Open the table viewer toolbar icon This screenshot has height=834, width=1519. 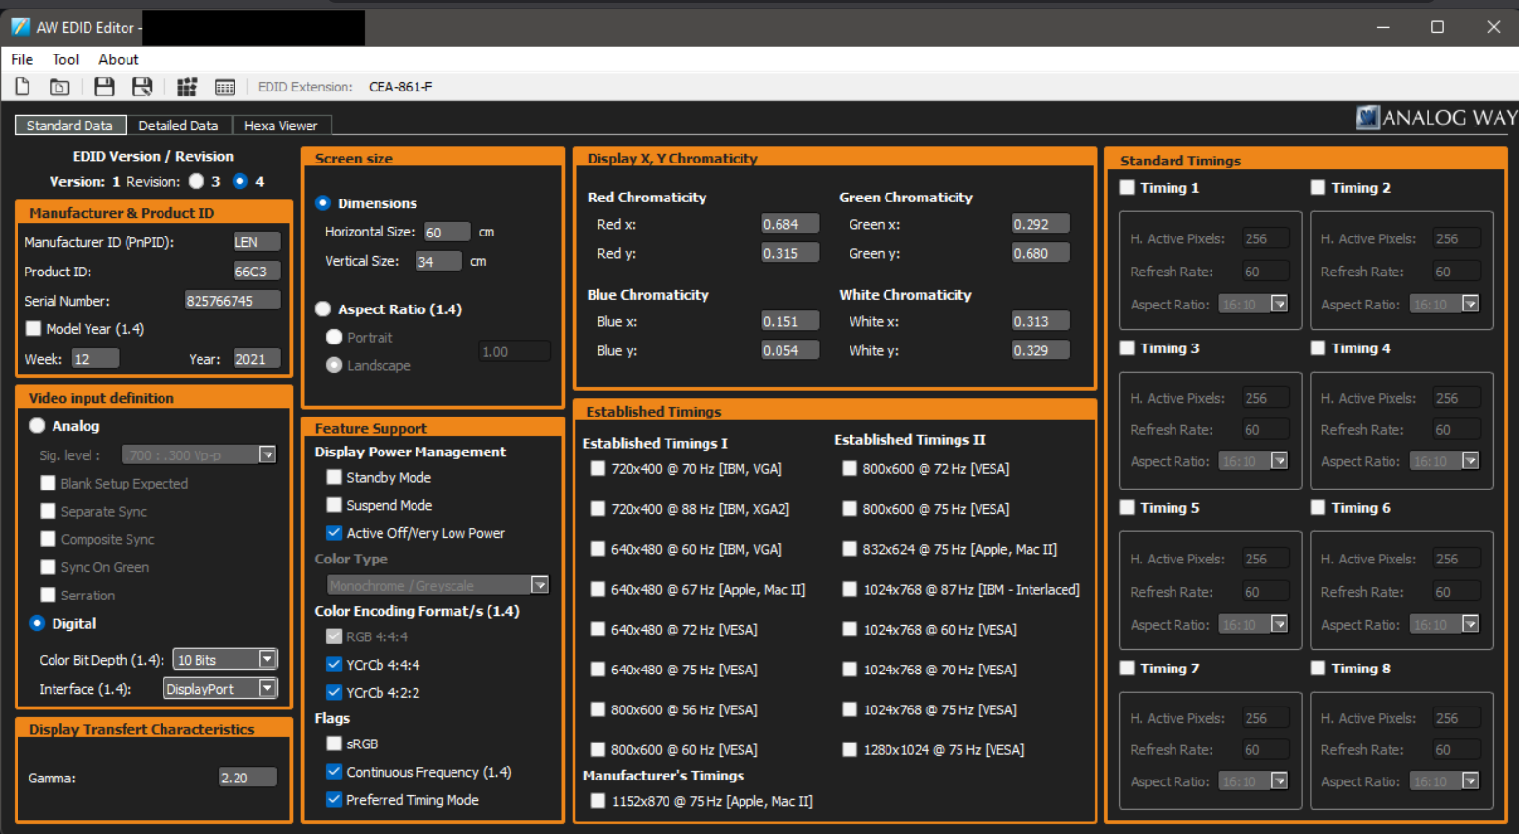pos(225,87)
